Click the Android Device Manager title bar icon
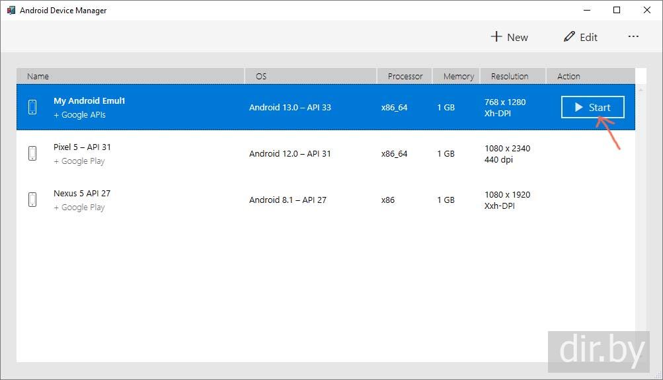Viewport: 663px width, 380px height. (11, 11)
